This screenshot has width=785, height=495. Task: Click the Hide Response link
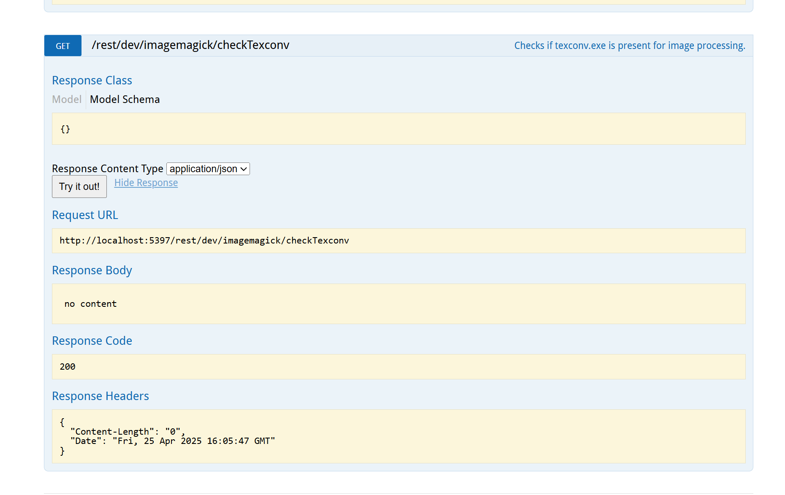tap(146, 183)
